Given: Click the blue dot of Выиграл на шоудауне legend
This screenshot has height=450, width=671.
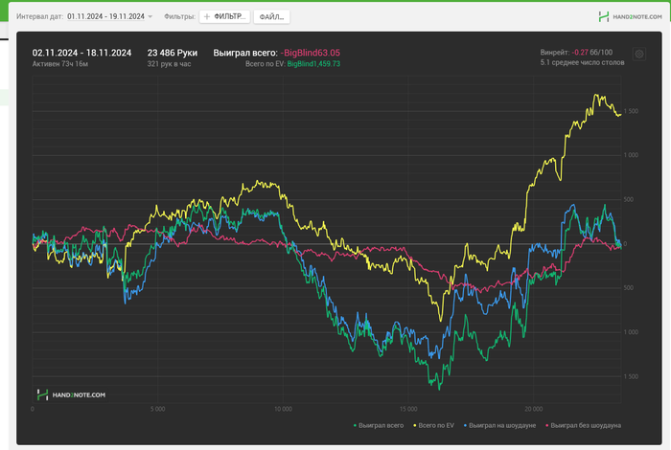Looking at the screenshot, I should tap(465, 426).
